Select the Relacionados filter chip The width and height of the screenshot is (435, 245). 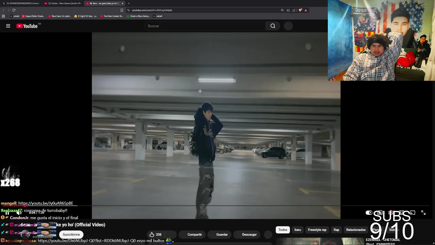click(x=356, y=230)
